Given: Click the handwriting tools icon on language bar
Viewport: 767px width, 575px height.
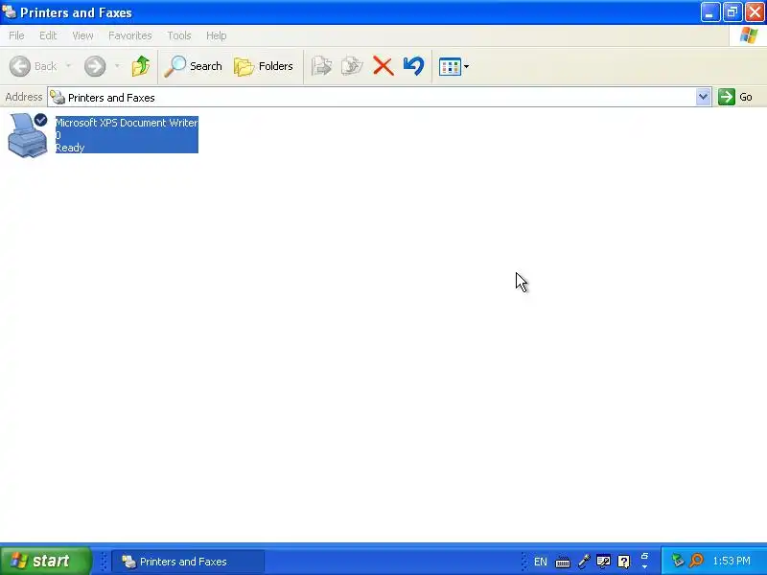Looking at the screenshot, I should [x=603, y=562].
